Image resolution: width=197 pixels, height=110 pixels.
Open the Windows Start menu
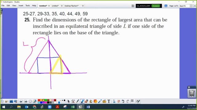(x=3, y=107)
